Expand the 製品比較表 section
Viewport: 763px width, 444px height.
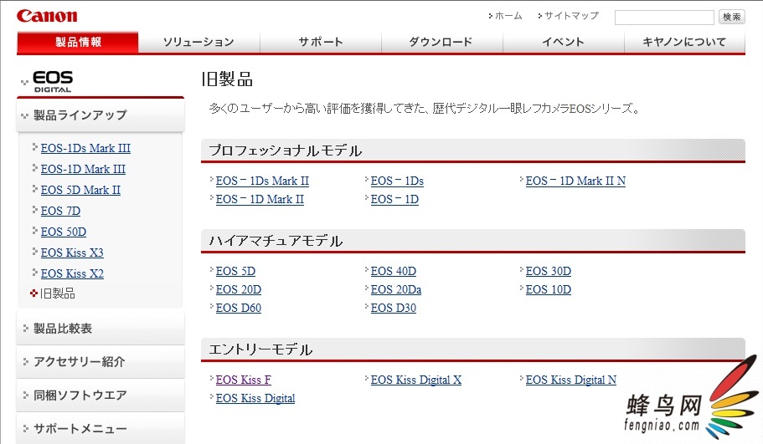point(101,329)
